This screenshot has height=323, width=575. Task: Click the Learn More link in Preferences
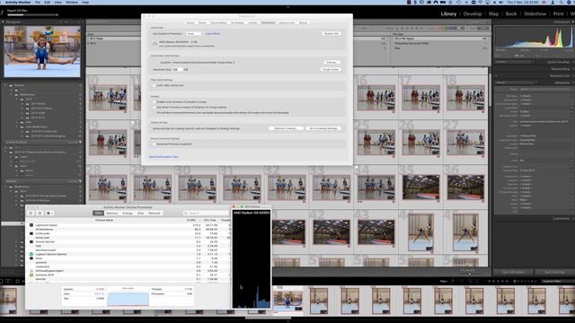[x=213, y=34]
